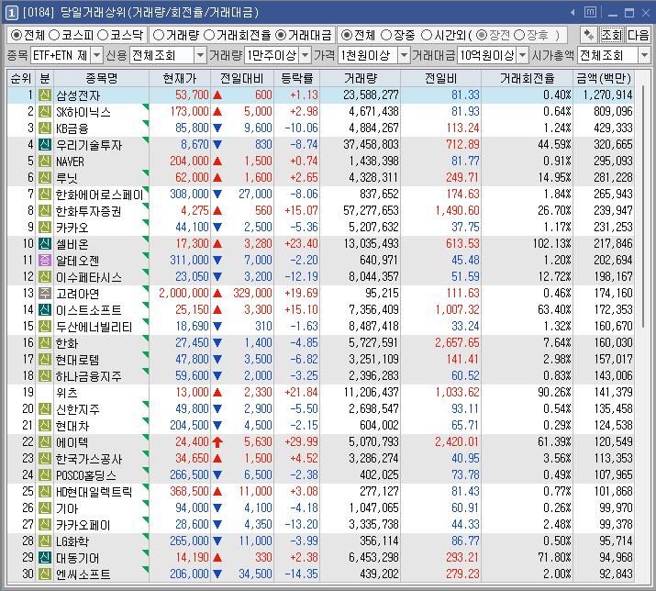Click 에이텍 change rate +29.99
The image size is (656, 591).
point(301,442)
